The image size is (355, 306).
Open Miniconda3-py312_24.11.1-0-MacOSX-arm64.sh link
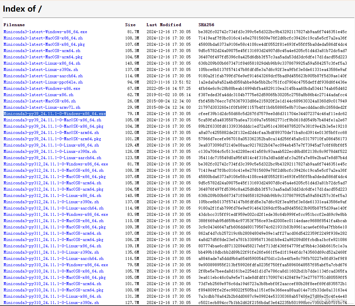(52, 183)
